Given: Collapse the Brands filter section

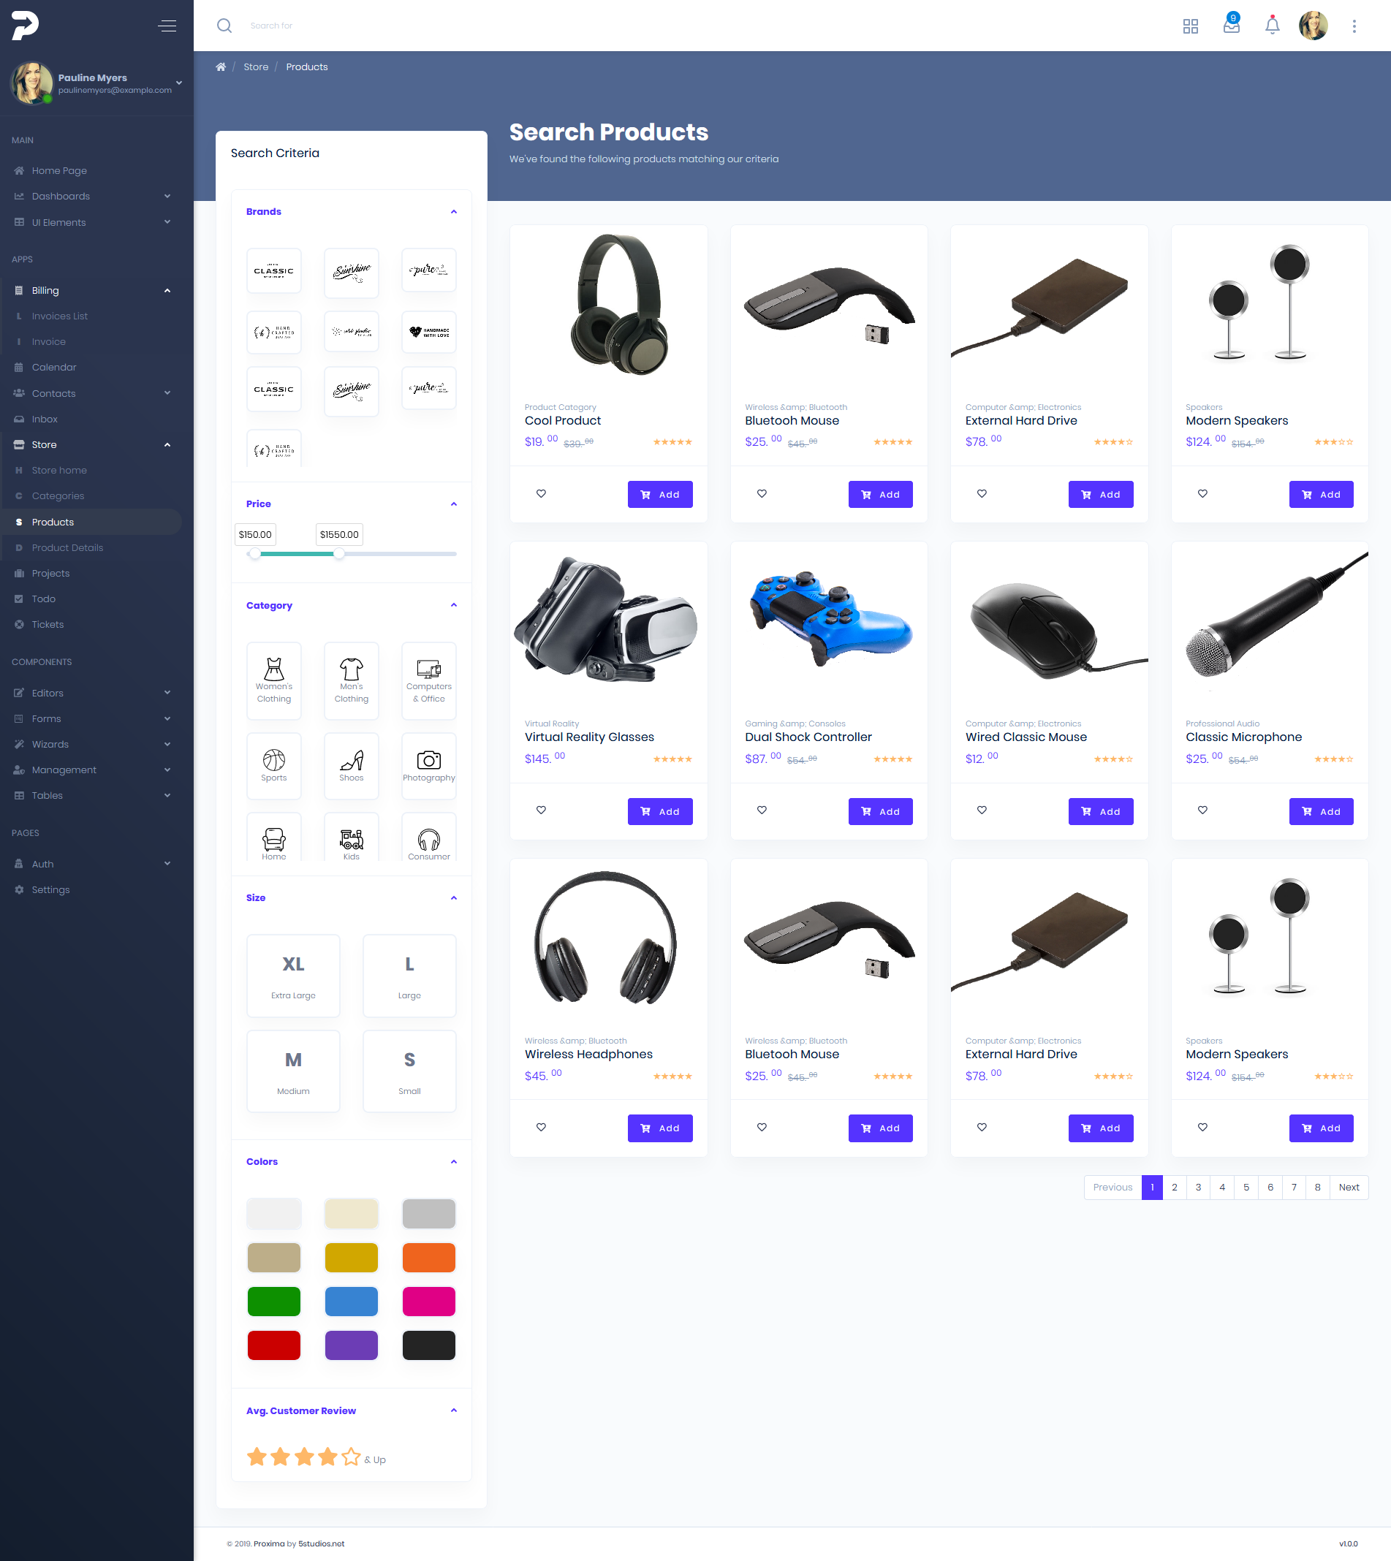Looking at the screenshot, I should tap(453, 212).
